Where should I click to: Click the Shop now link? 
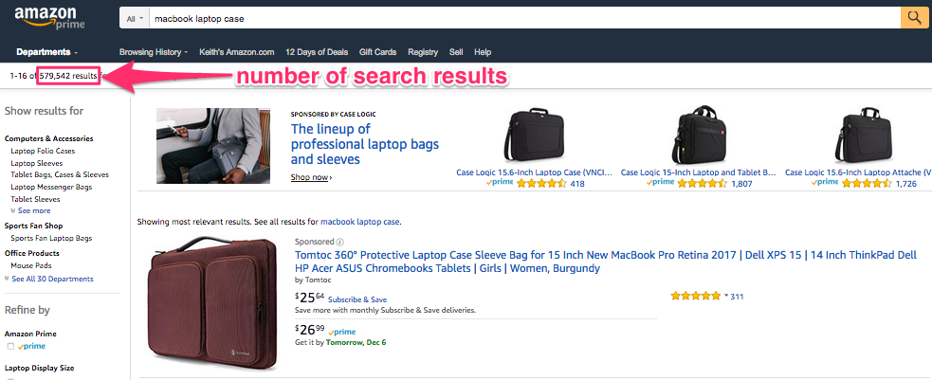coord(311,177)
